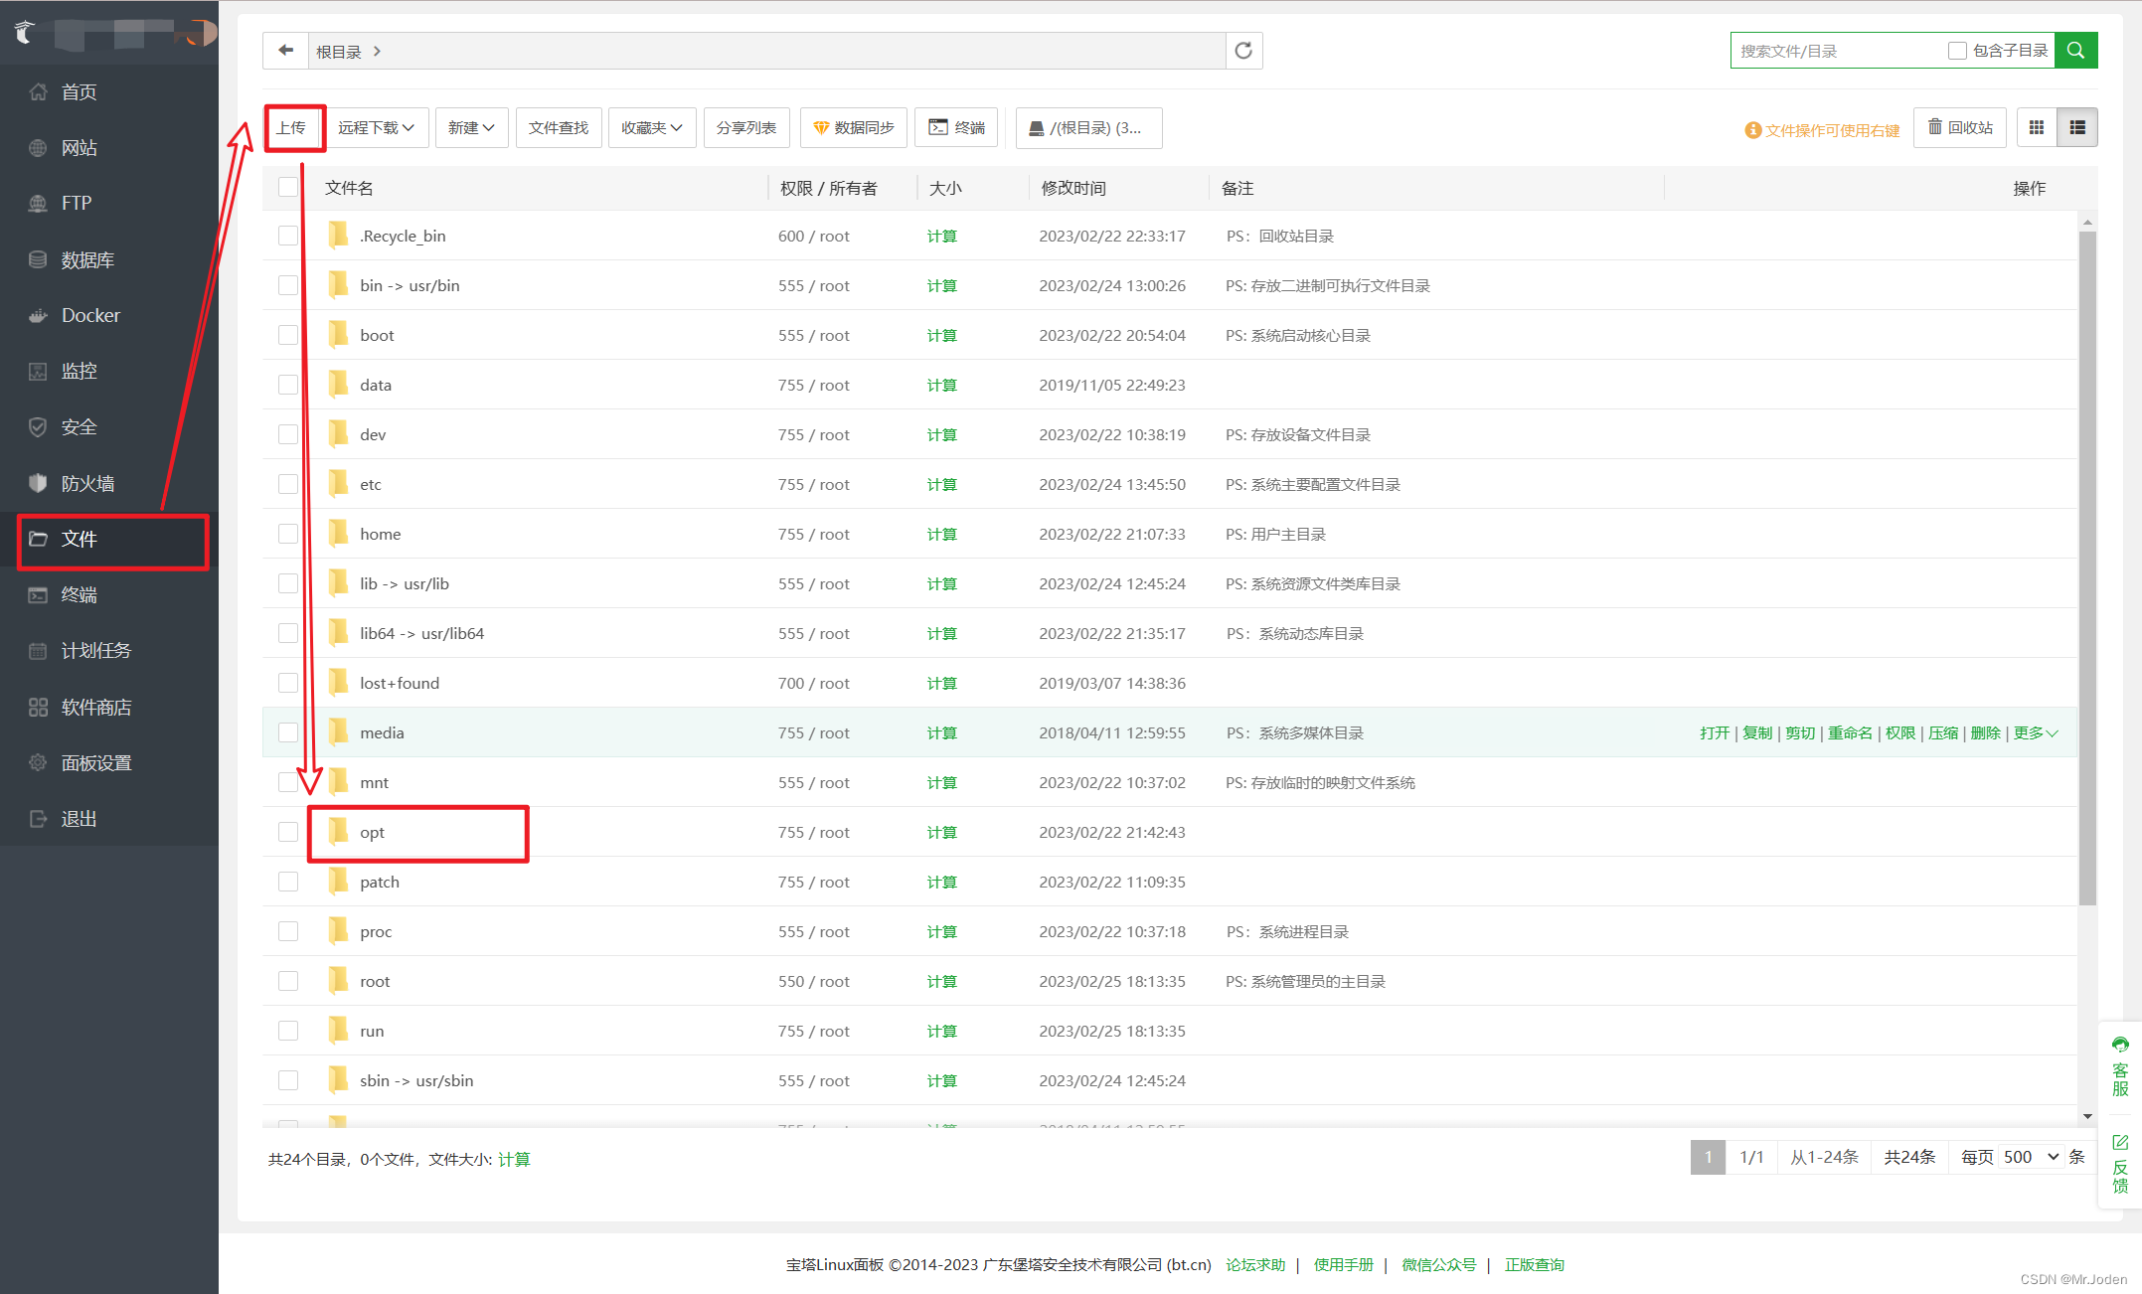Click File Search (文件查找) button
The width and height of the screenshot is (2142, 1294).
tap(559, 127)
